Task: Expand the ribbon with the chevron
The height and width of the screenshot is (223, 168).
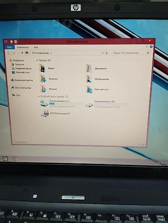Action: pos(147,47)
